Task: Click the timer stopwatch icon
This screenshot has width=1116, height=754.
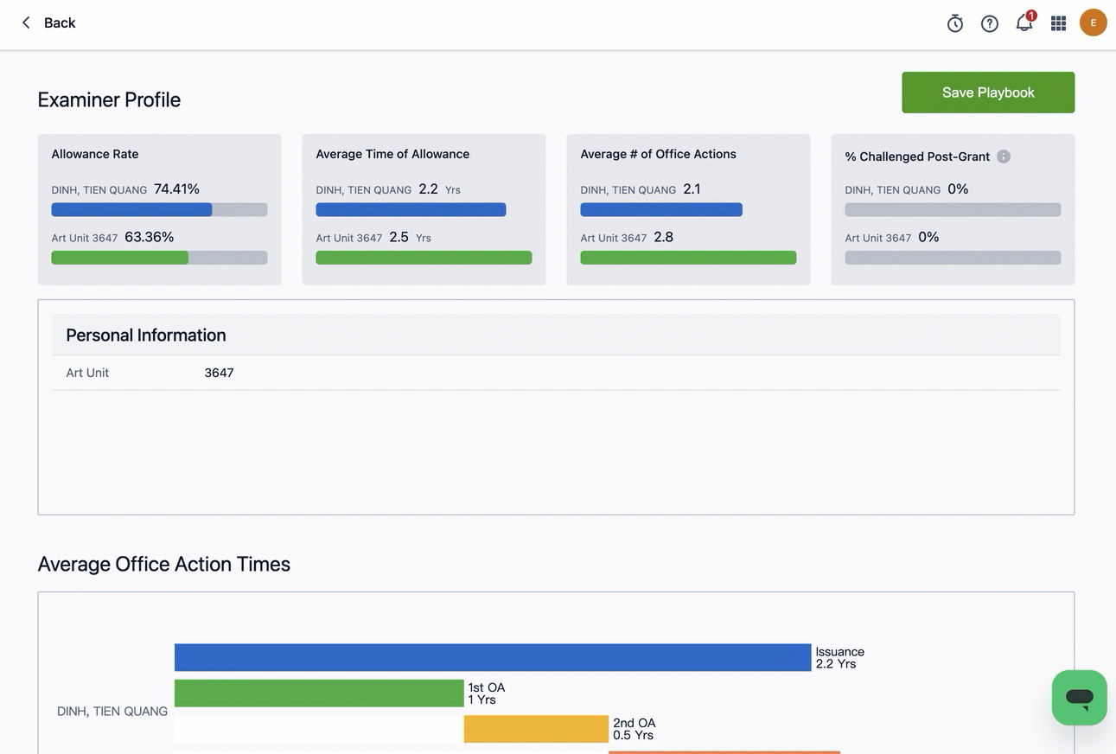Action: click(x=954, y=23)
